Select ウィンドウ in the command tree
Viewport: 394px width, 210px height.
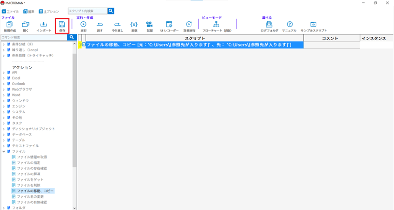point(20,101)
